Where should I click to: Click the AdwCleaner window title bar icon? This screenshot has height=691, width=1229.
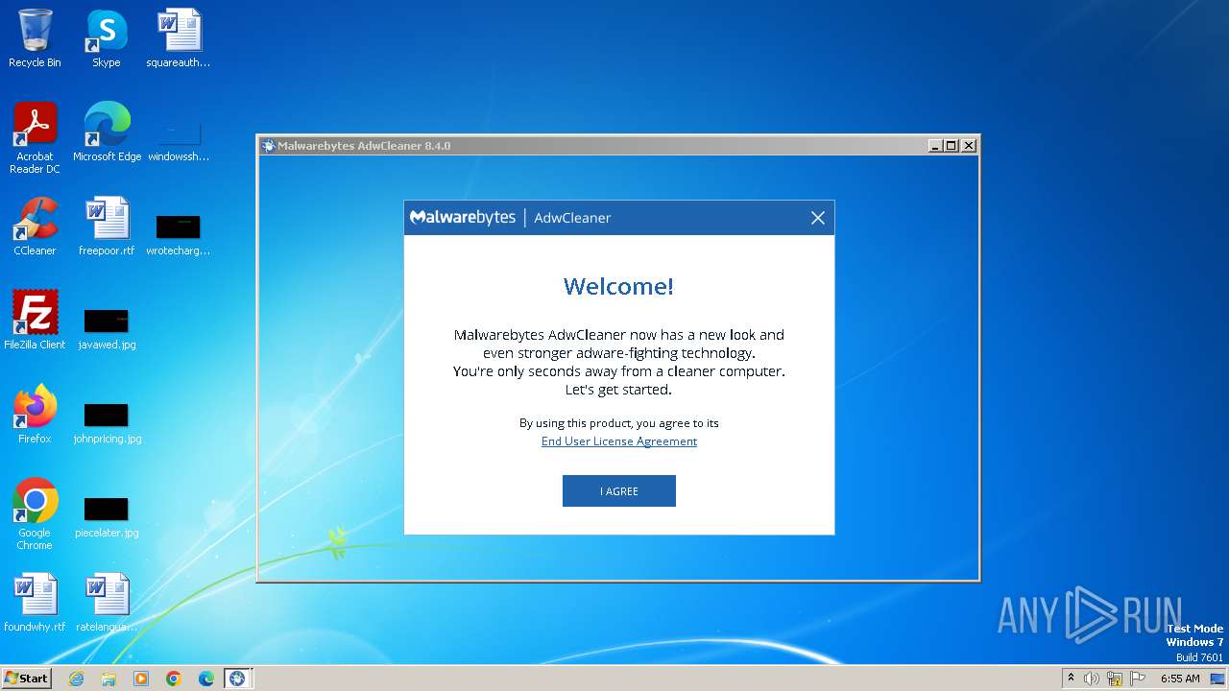click(x=268, y=146)
